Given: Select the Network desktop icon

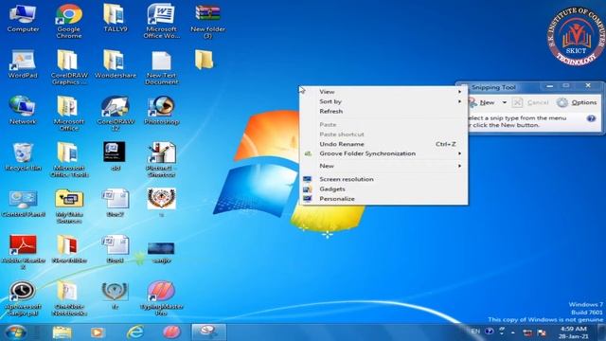Looking at the screenshot, I should [x=23, y=107].
